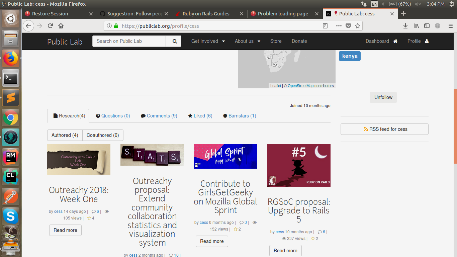Image resolution: width=457 pixels, height=257 pixels.
Task: Open Sublime Text from the launcher
Action: (11, 98)
